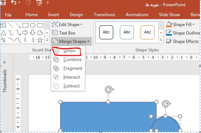
Task: Select the Arrow line shape
Action: coord(18,25)
